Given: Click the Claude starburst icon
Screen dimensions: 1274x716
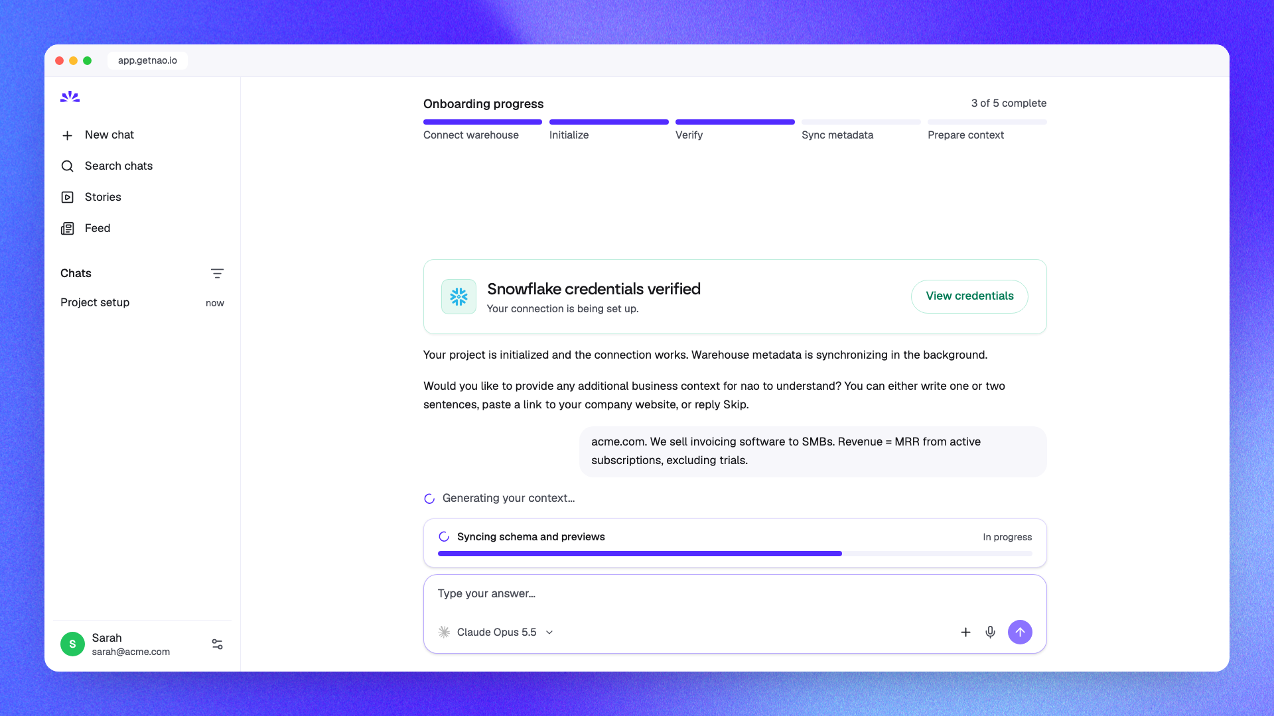Looking at the screenshot, I should point(444,632).
